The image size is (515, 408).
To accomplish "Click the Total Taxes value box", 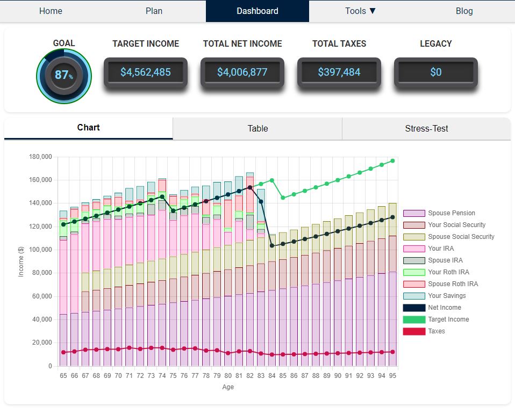I will 339,72.
